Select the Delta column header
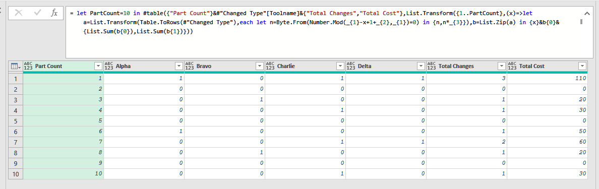 pyautogui.click(x=385, y=66)
